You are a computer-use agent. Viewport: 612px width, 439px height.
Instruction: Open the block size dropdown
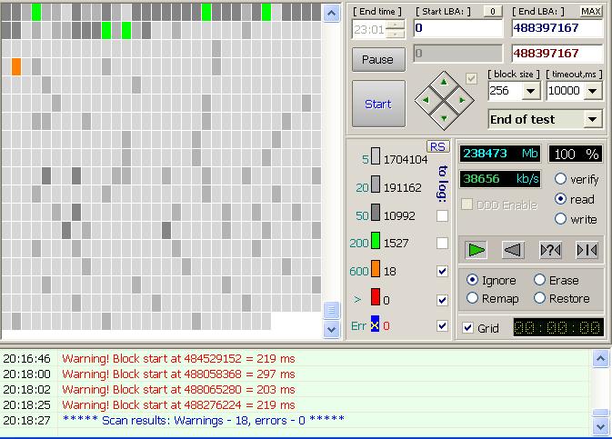[x=530, y=91]
